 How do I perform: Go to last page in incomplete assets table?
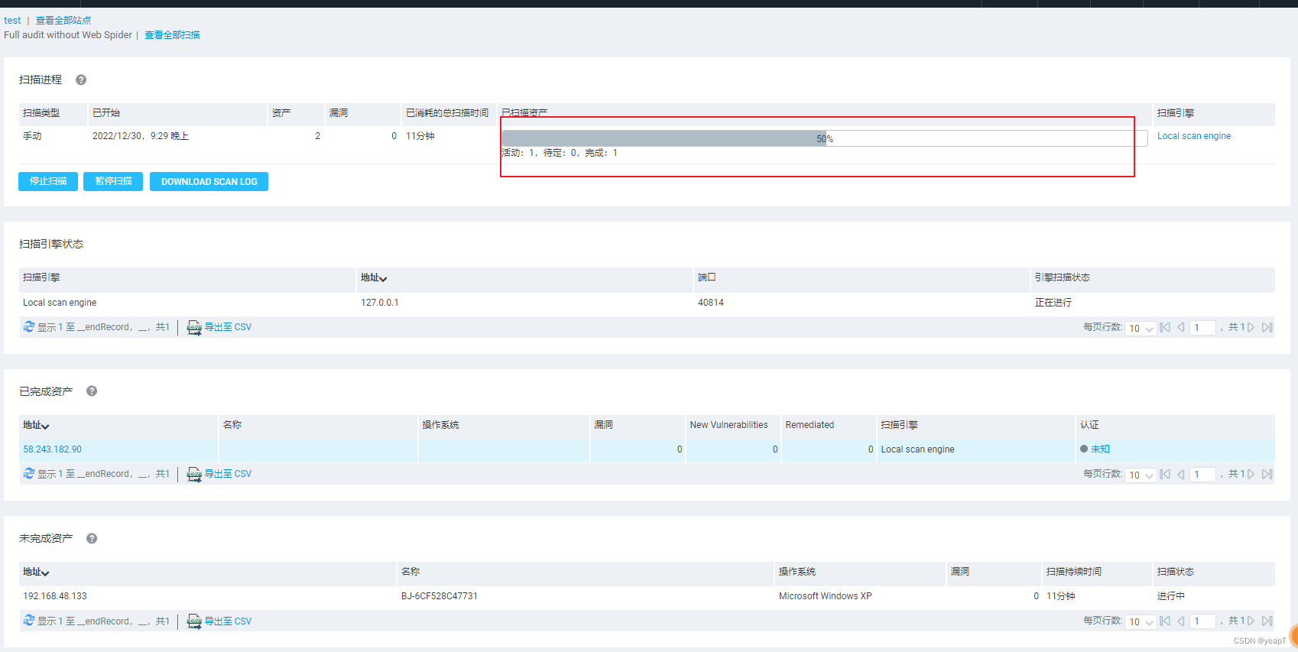(1267, 621)
